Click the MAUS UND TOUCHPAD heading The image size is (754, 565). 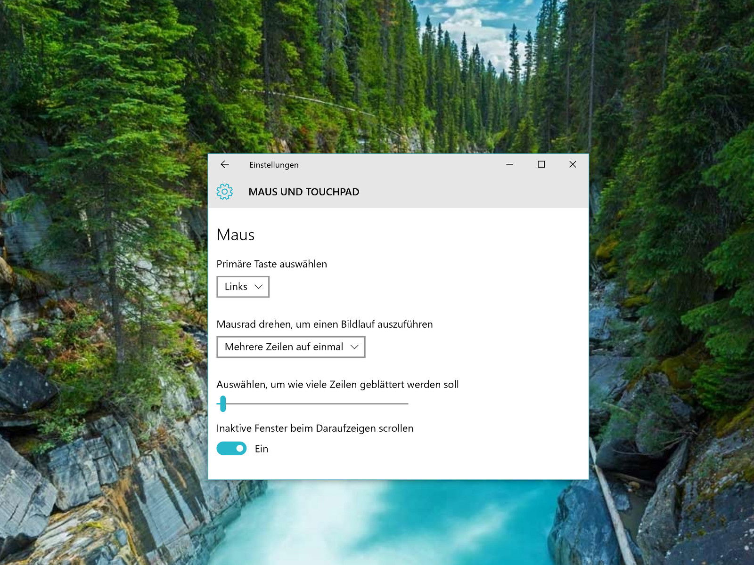pos(304,192)
